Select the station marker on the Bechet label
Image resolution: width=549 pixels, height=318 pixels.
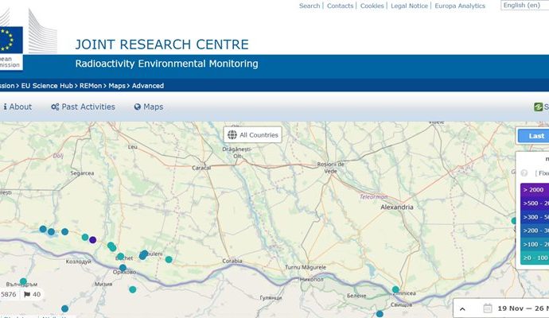point(120,257)
